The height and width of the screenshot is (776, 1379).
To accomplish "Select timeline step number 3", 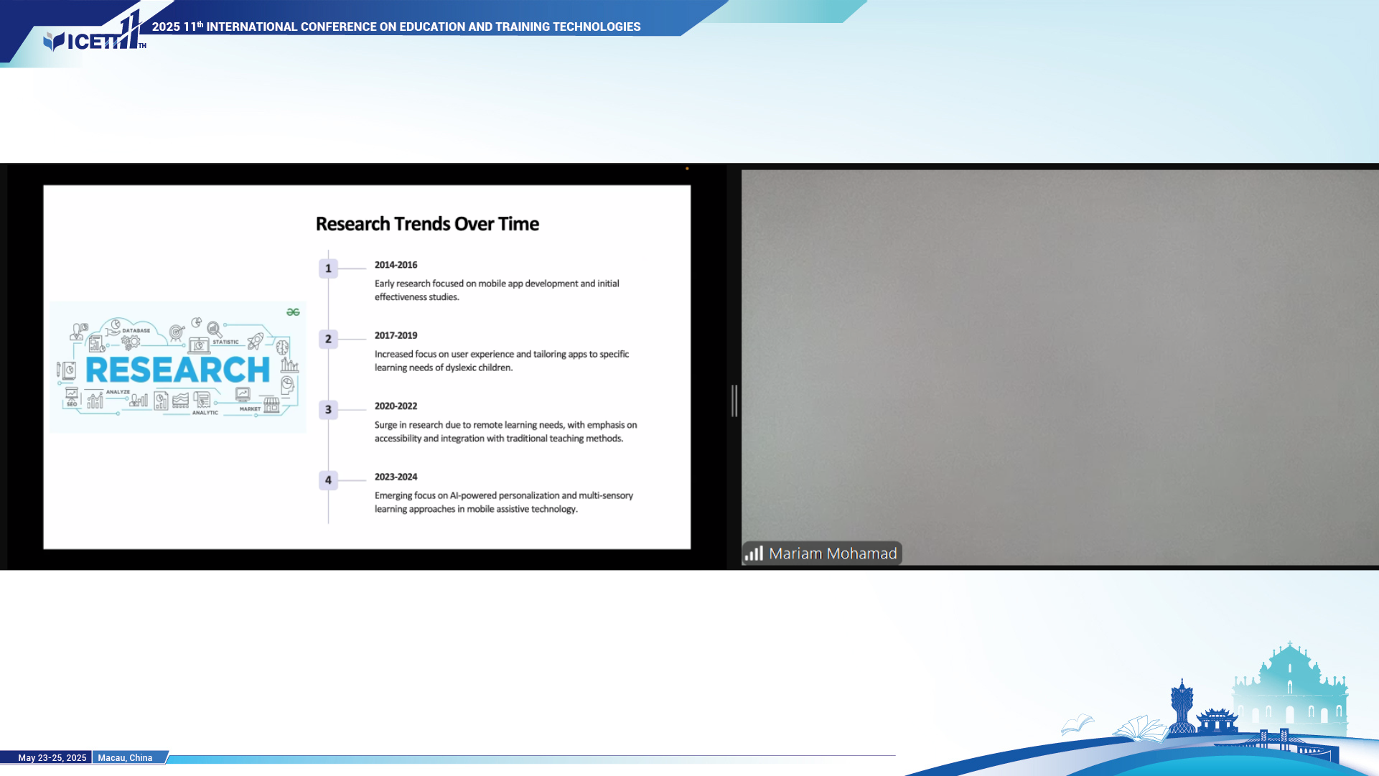I will 328,410.
